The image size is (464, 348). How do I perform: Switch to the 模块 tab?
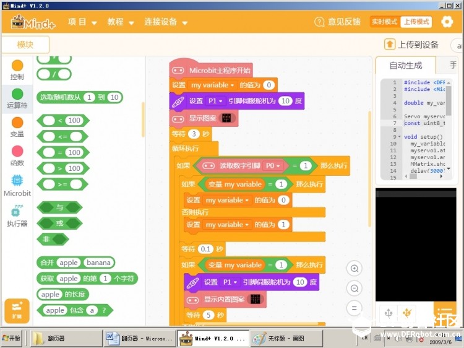25,45
